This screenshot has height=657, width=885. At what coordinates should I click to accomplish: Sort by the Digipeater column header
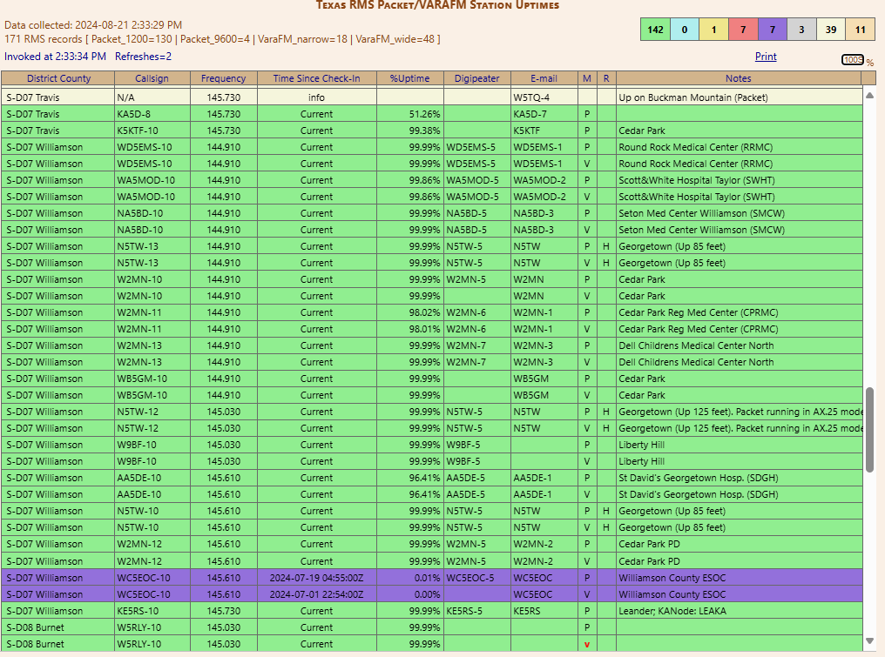point(477,78)
